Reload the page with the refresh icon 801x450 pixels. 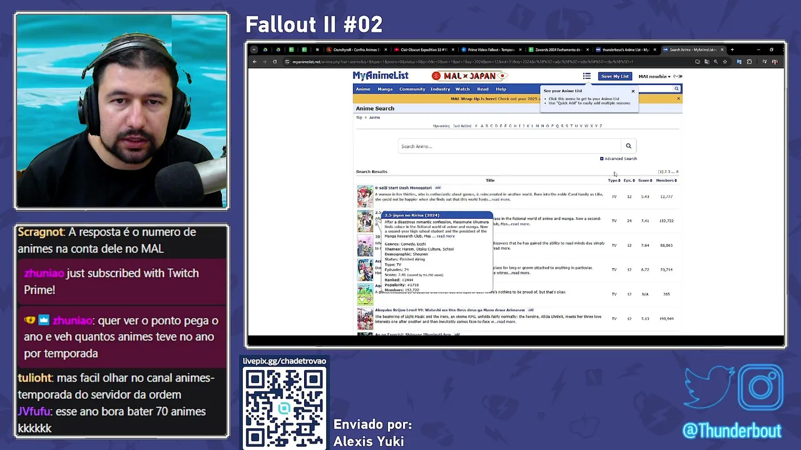click(x=275, y=62)
